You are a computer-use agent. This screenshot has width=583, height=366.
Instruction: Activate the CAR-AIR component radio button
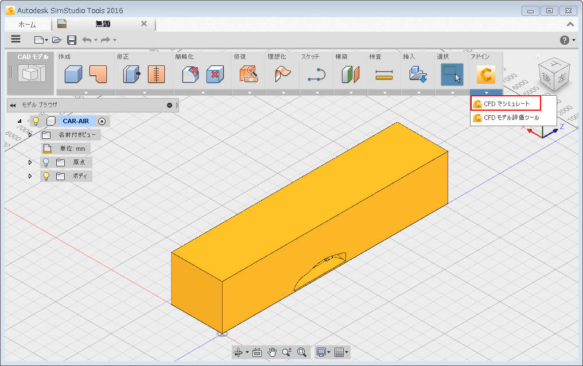pos(102,121)
